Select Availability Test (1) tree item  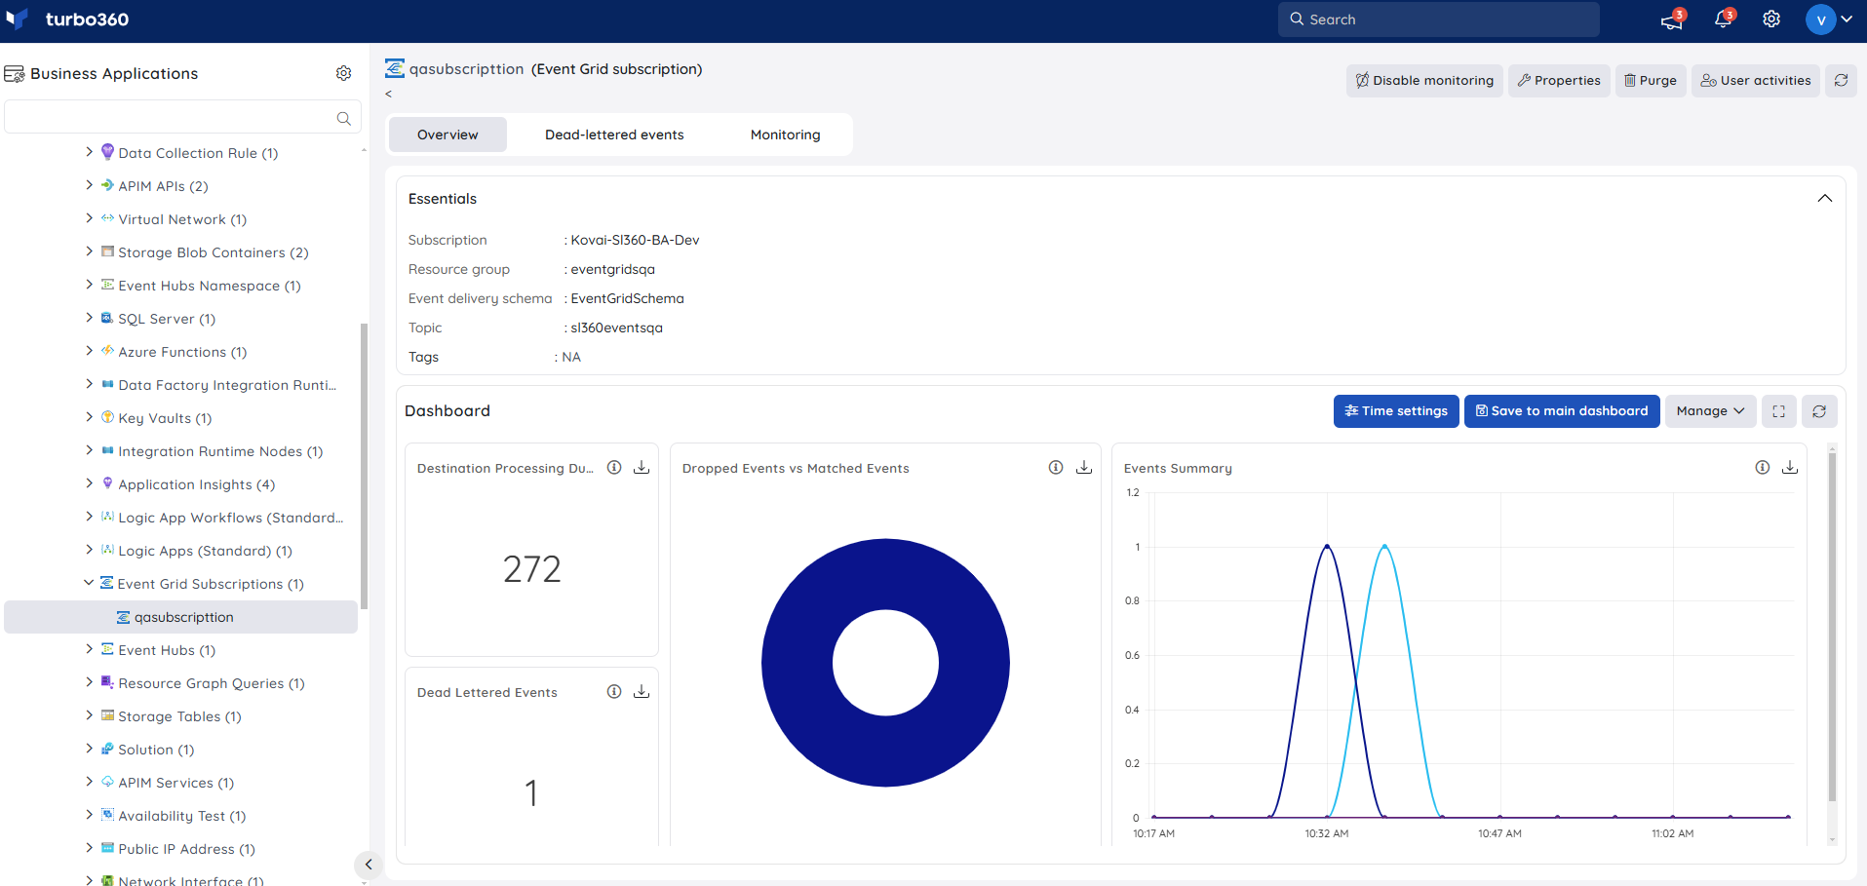181,816
